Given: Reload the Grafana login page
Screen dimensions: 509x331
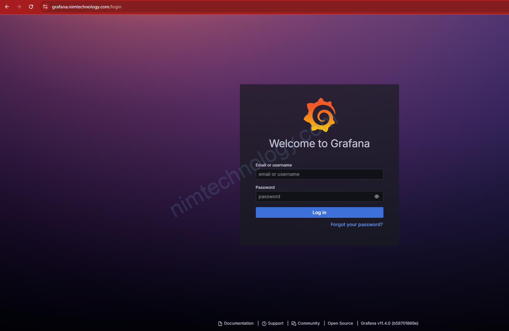Looking at the screenshot, I should pyautogui.click(x=31, y=7).
